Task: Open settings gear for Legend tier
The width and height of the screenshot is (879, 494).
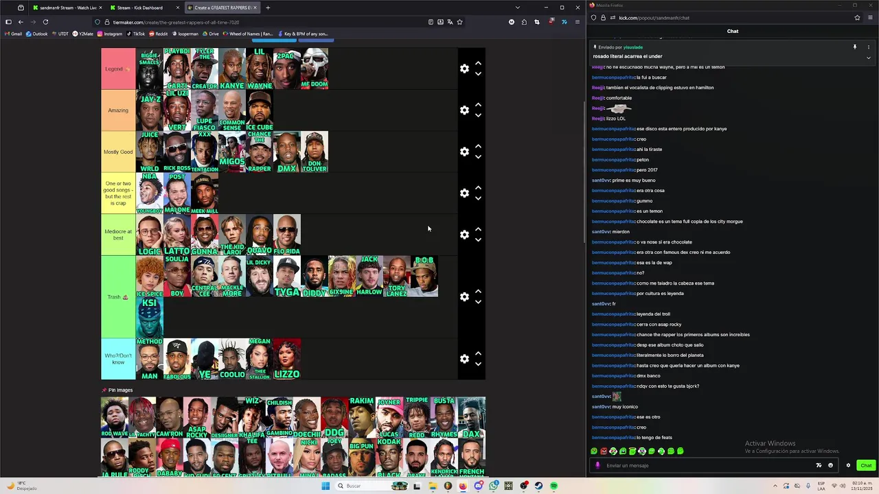Action: point(464,69)
